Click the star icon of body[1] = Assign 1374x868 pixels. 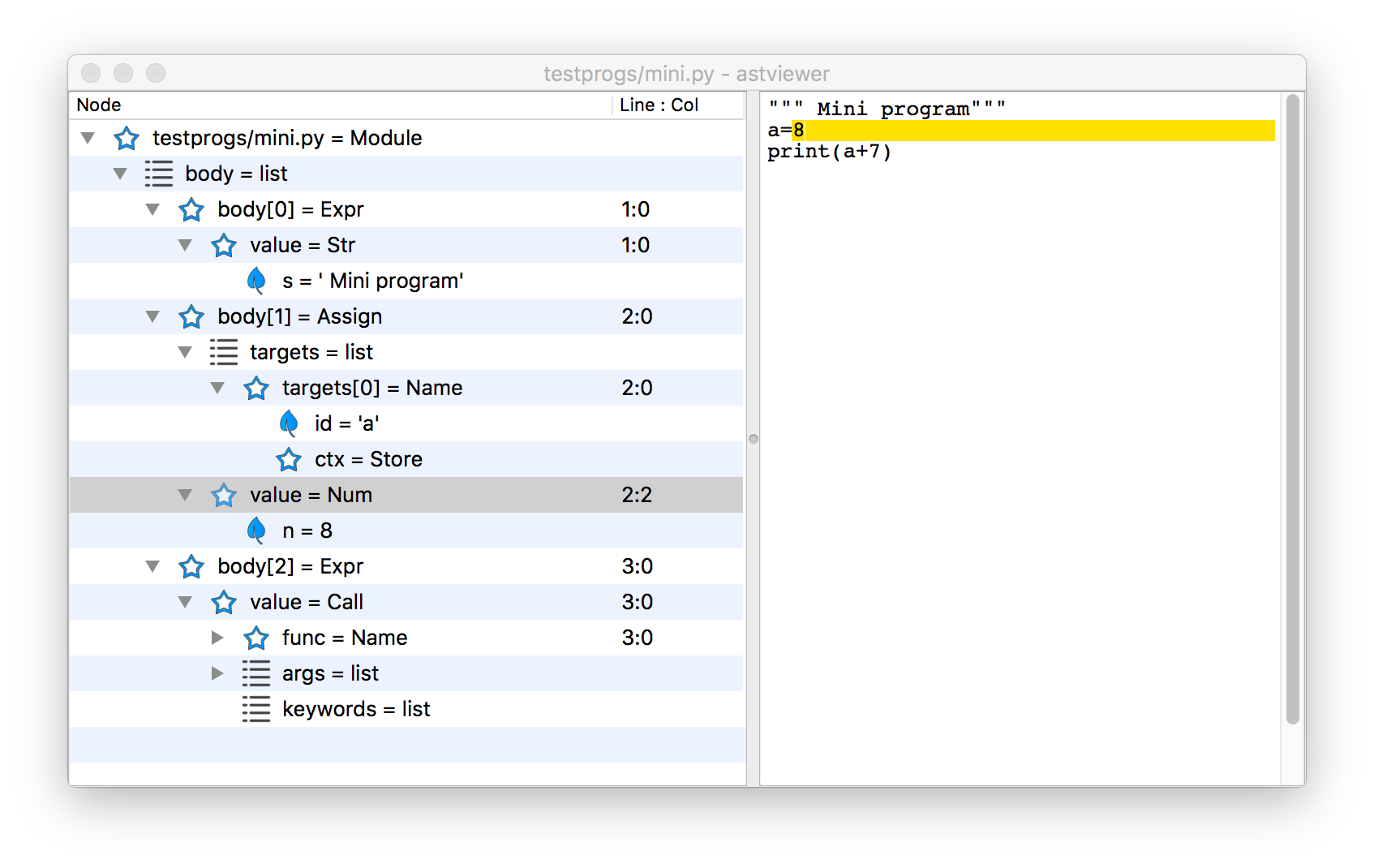[x=191, y=316]
